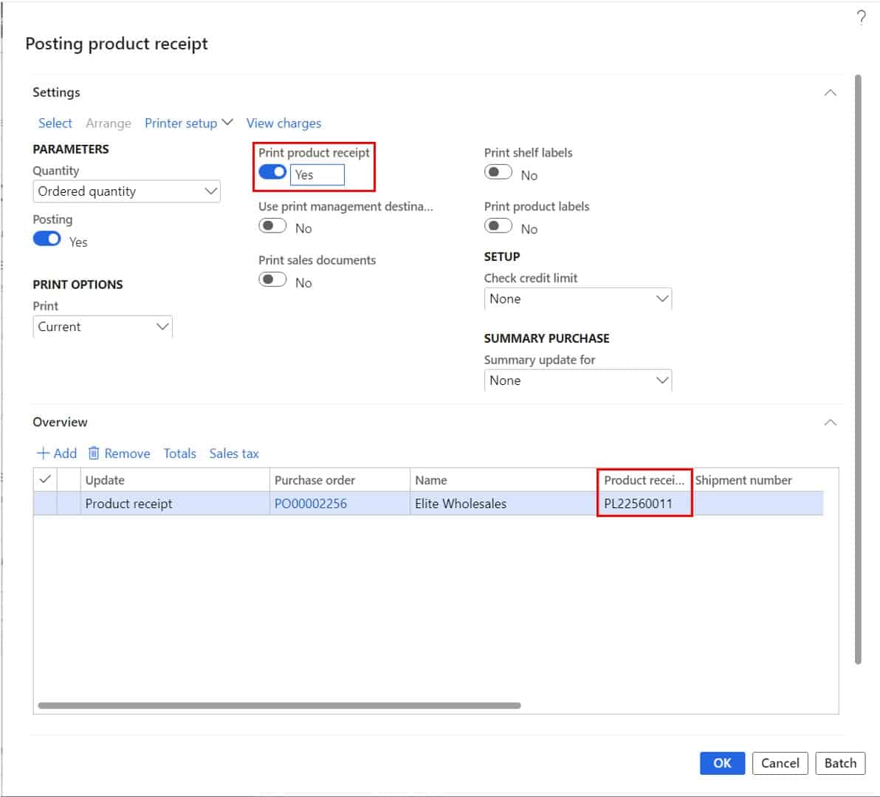Enable the Print sales documents toggle
Viewport: 880px width, 797px height.
click(x=273, y=279)
